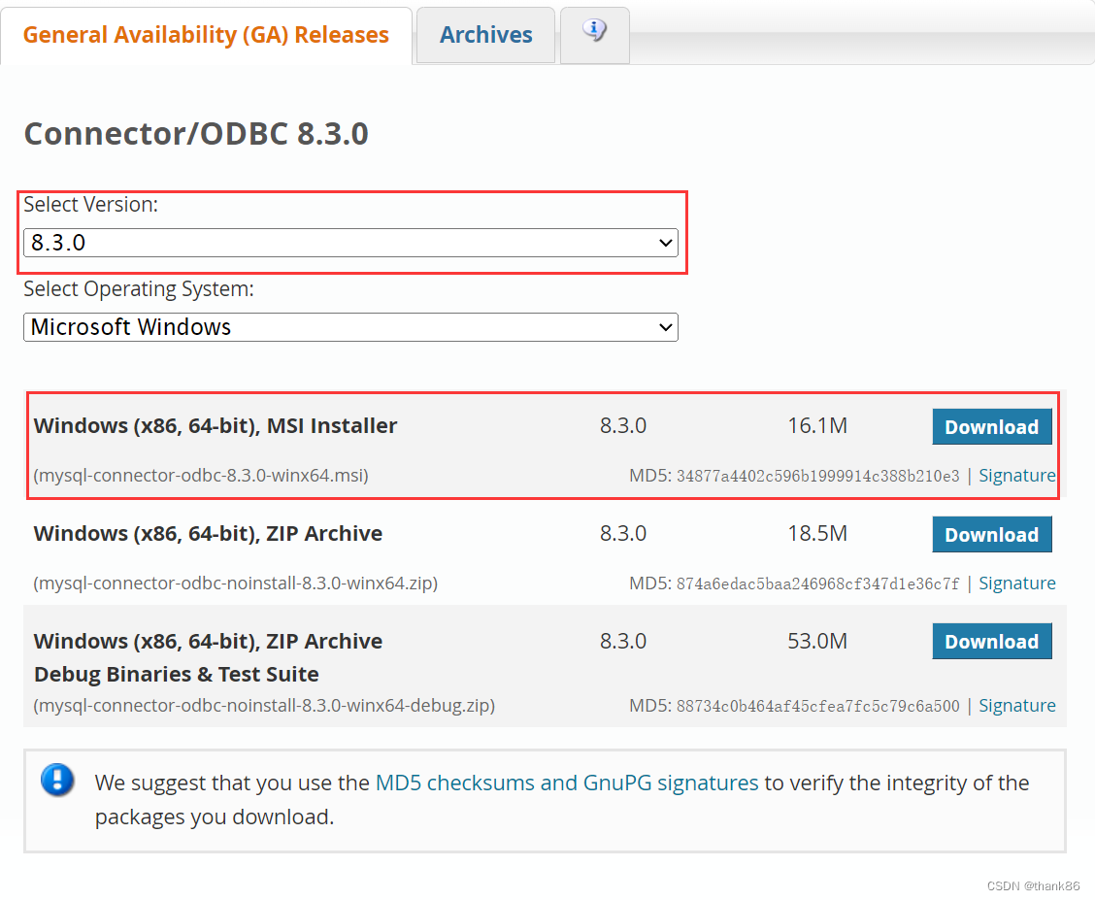The width and height of the screenshot is (1095, 900).
Task: Click the dropdown arrow on the Version selector
Action: click(665, 243)
